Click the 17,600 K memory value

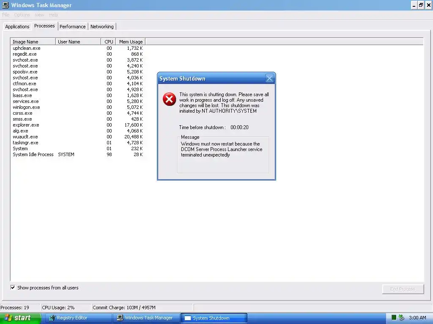[134, 125]
